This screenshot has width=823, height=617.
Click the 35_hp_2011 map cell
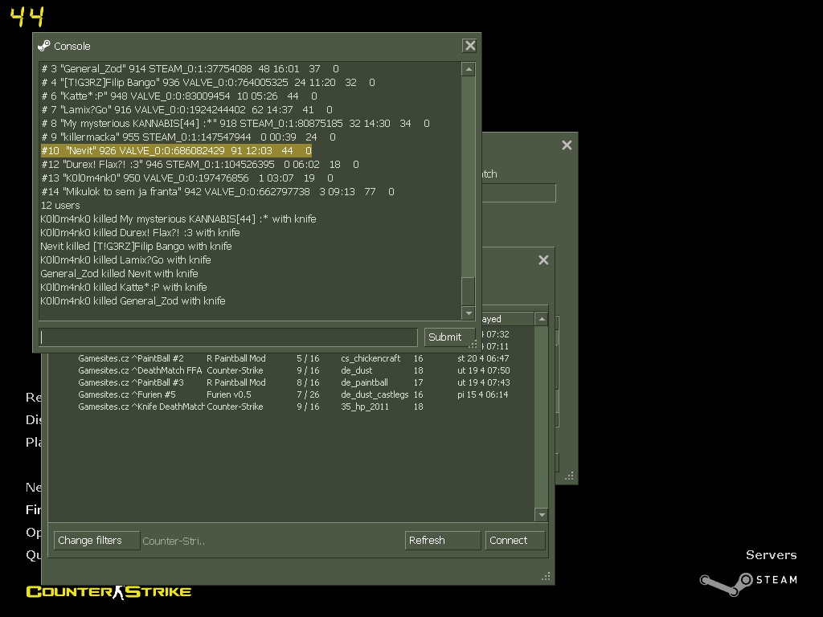click(366, 407)
